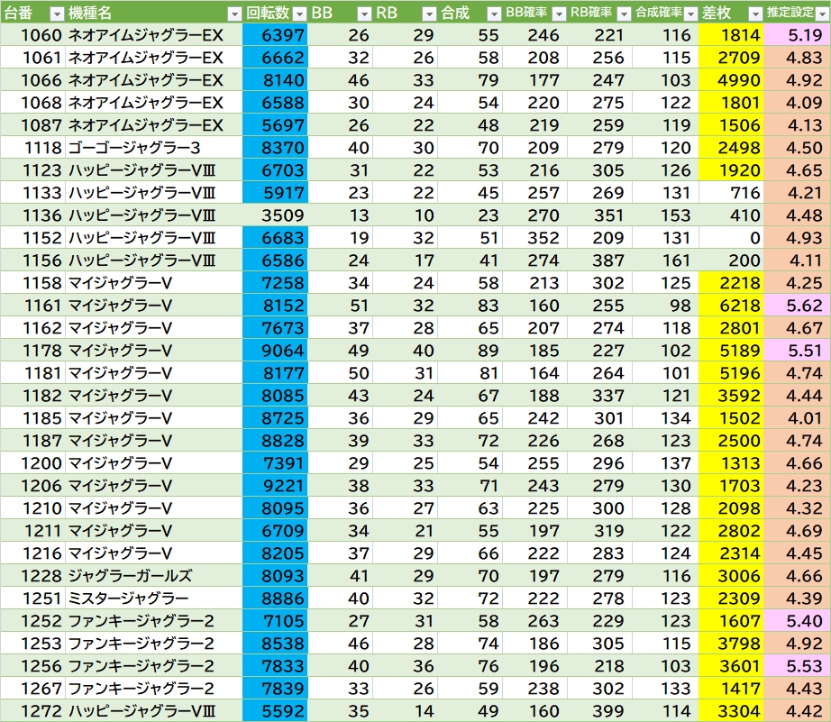
Task: Click the RB column filter arrow
Action: point(429,14)
